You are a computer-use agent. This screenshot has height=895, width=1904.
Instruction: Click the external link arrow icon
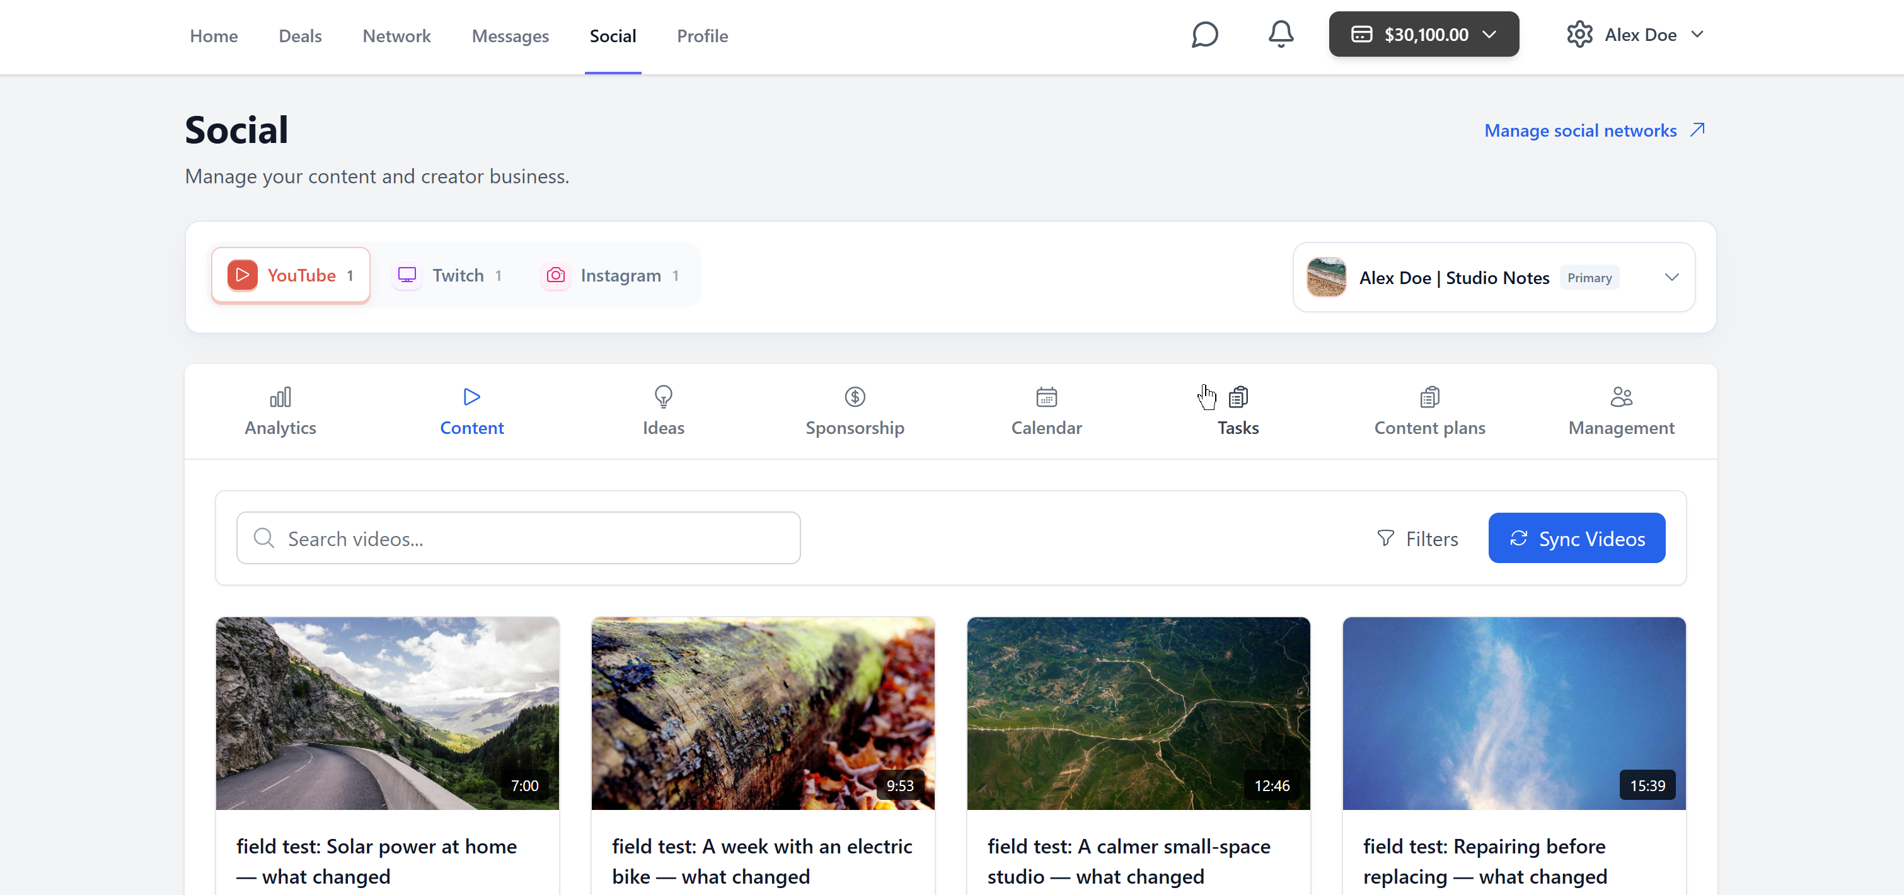click(1697, 130)
